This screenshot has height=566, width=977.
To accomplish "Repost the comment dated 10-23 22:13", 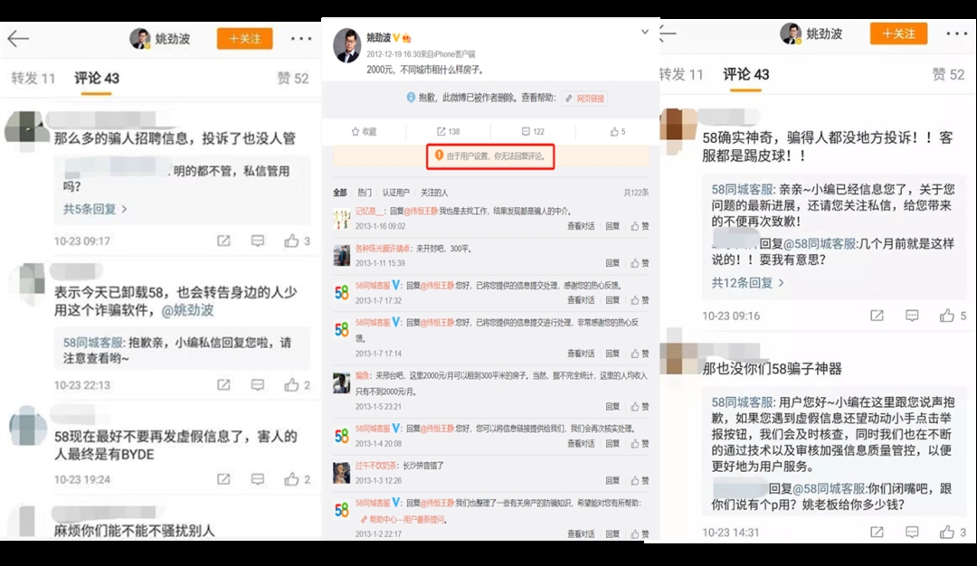I will coord(223,385).
